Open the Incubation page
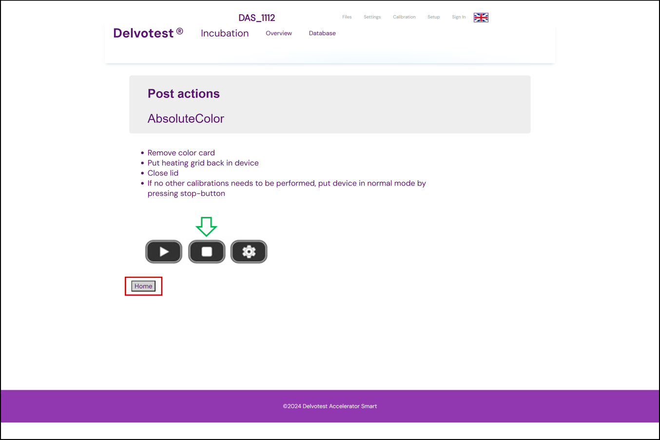 point(225,33)
